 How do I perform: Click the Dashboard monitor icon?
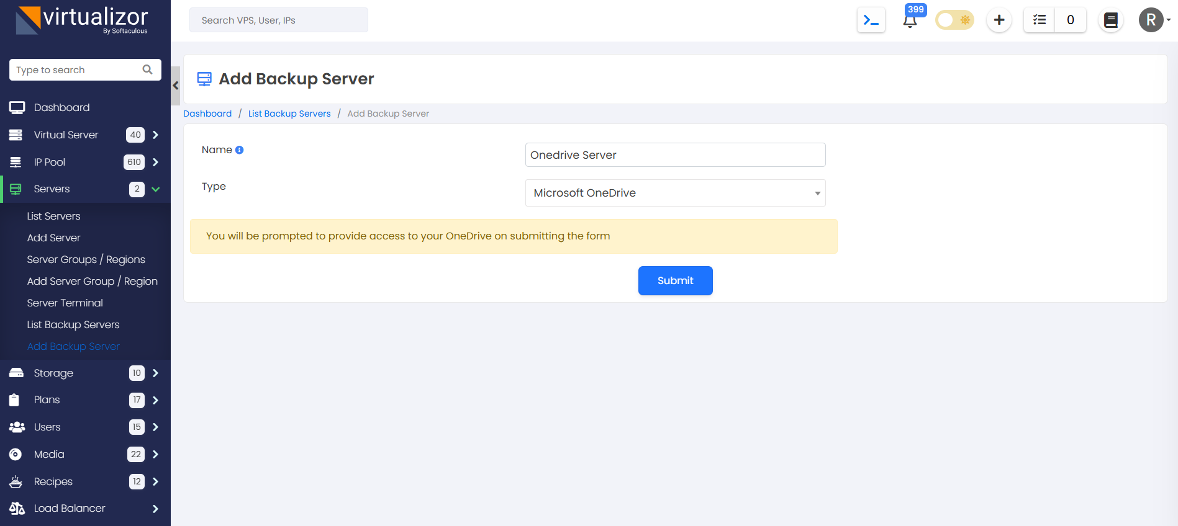[x=17, y=107]
